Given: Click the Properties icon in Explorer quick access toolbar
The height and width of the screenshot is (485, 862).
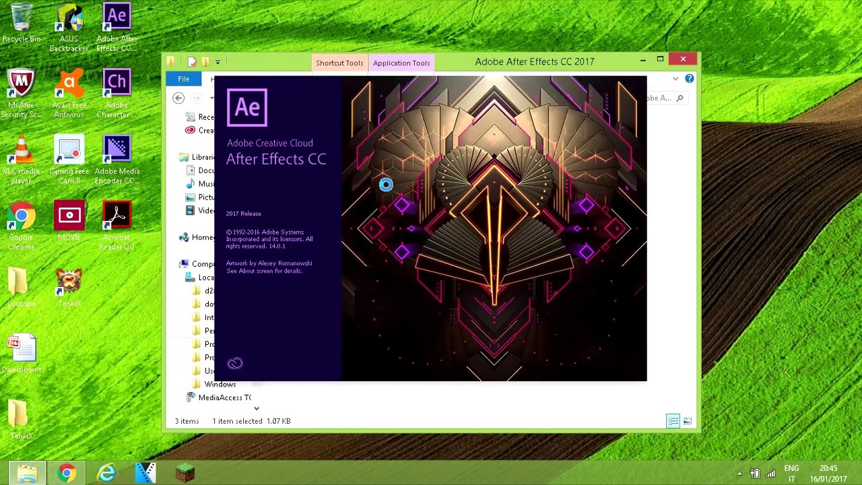Looking at the screenshot, I should pos(192,61).
